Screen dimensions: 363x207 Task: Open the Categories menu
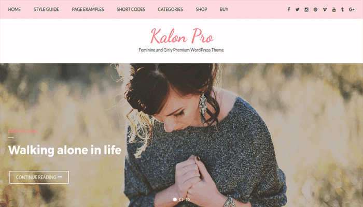point(171,9)
